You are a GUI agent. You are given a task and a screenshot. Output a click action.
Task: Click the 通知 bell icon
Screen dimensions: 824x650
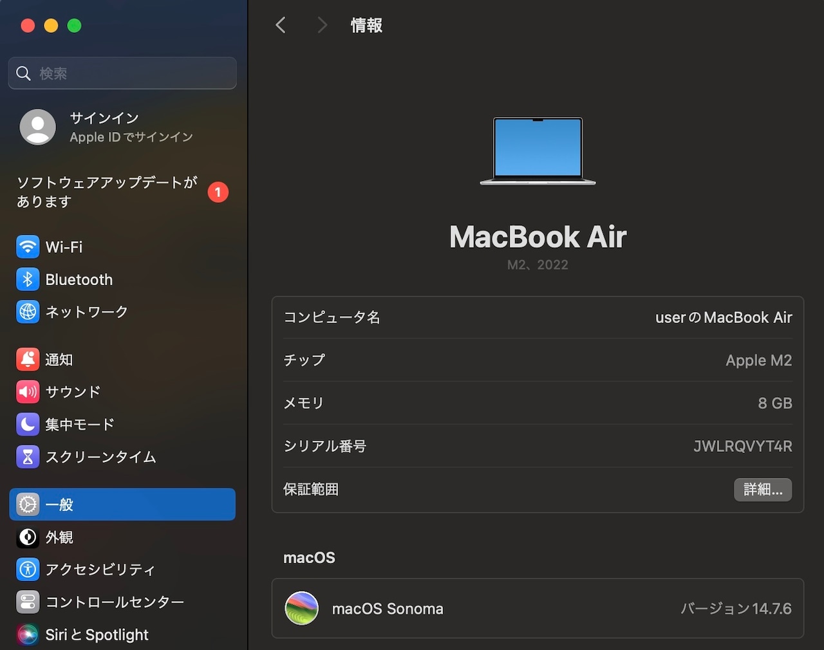pyautogui.click(x=28, y=360)
